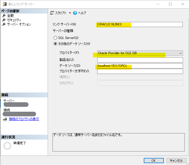This screenshot has width=189, height=165.
Task: Select the SQL Server(Q) radio button
Action: tap(56, 38)
